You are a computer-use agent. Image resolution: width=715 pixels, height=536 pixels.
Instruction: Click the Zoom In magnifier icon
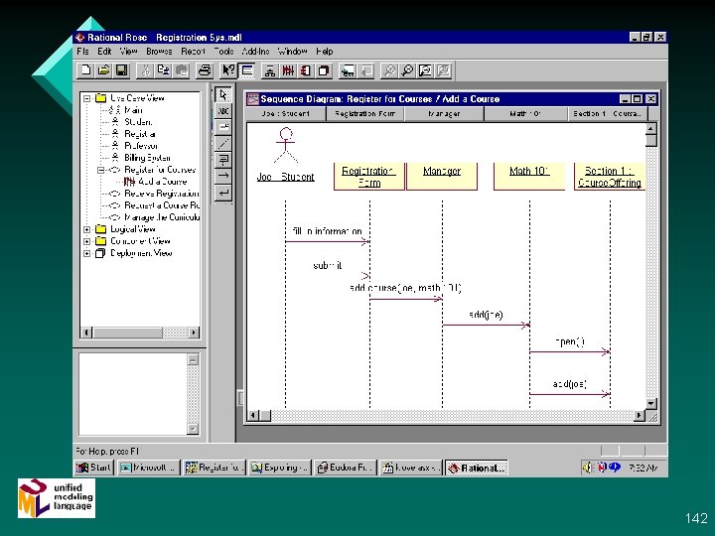tap(389, 70)
